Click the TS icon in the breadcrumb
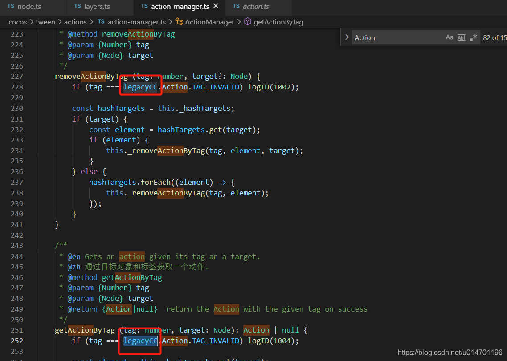This screenshot has height=361, width=507. [101, 22]
